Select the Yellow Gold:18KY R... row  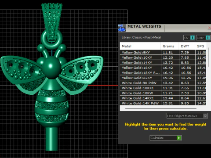coord(163,73)
